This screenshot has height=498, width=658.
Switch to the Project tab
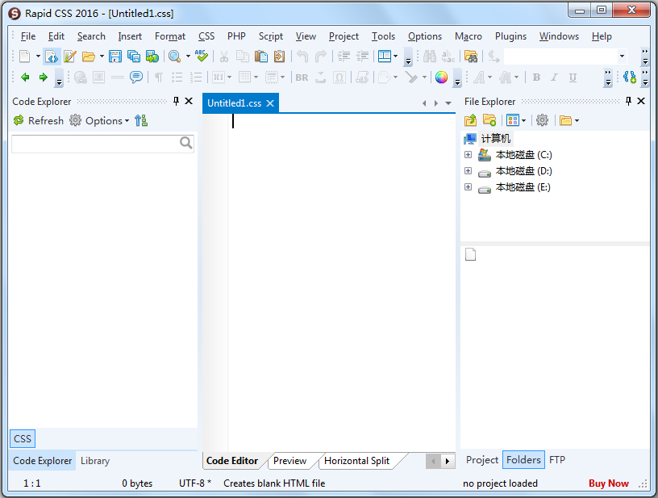481,460
